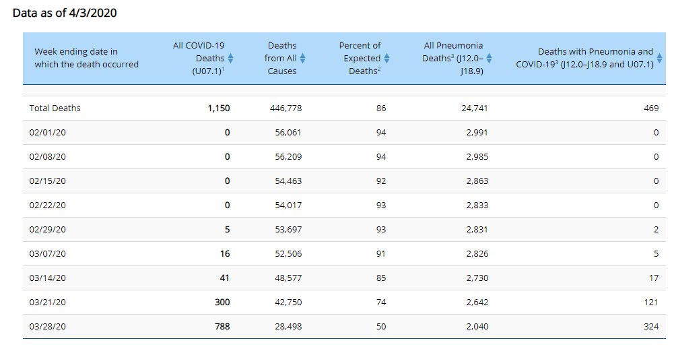Click pneumonia deaths value 2,833
674x349 pixels.
(477, 205)
